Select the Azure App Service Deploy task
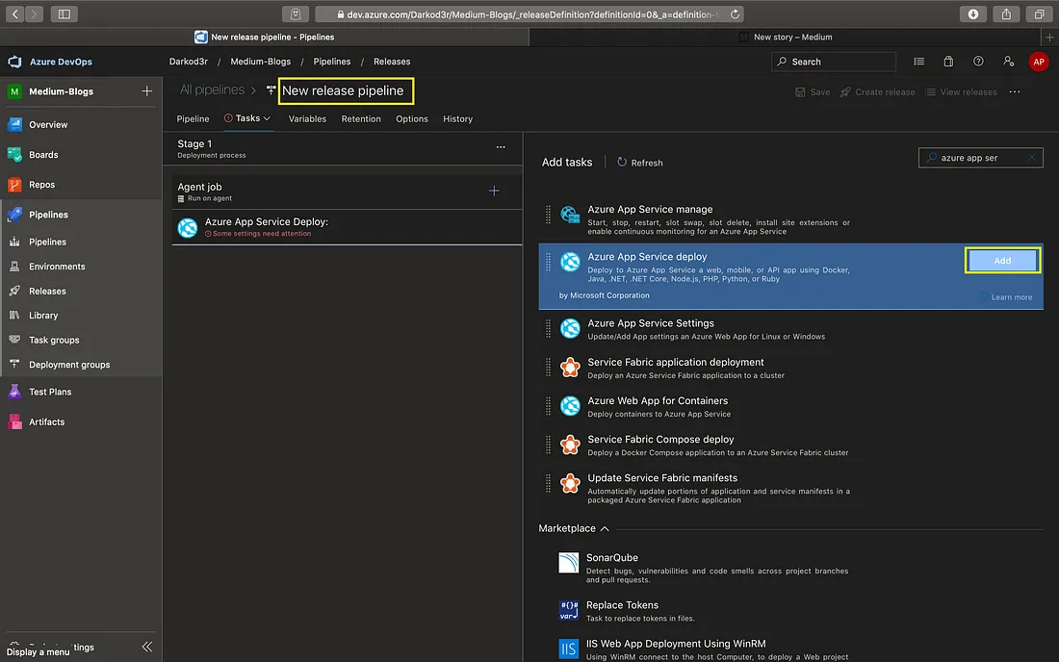 coord(348,227)
